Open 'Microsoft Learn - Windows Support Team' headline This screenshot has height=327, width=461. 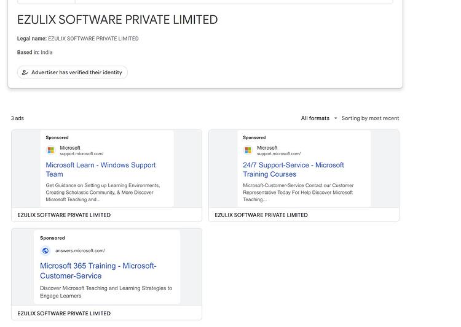click(101, 169)
